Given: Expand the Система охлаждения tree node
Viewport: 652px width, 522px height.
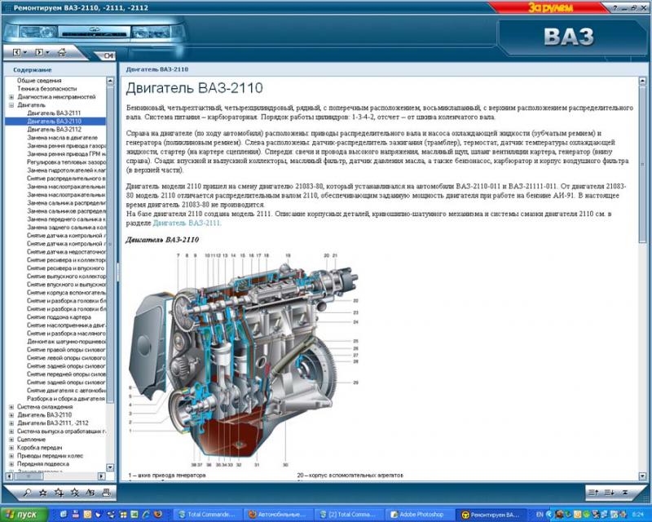Looking at the screenshot, I should pyautogui.click(x=11, y=407).
